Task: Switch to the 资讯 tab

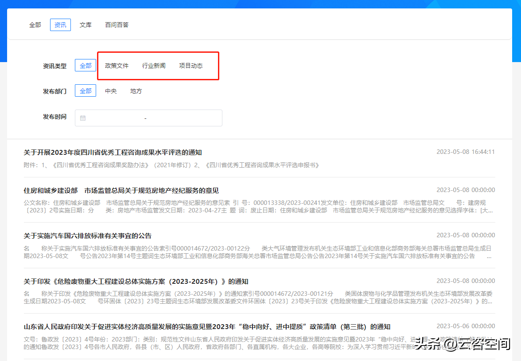Action: (x=60, y=24)
